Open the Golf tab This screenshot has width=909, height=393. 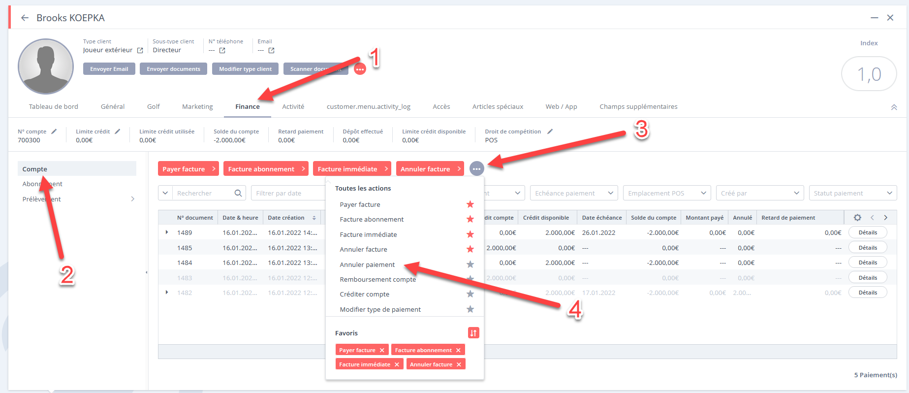(154, 106)
